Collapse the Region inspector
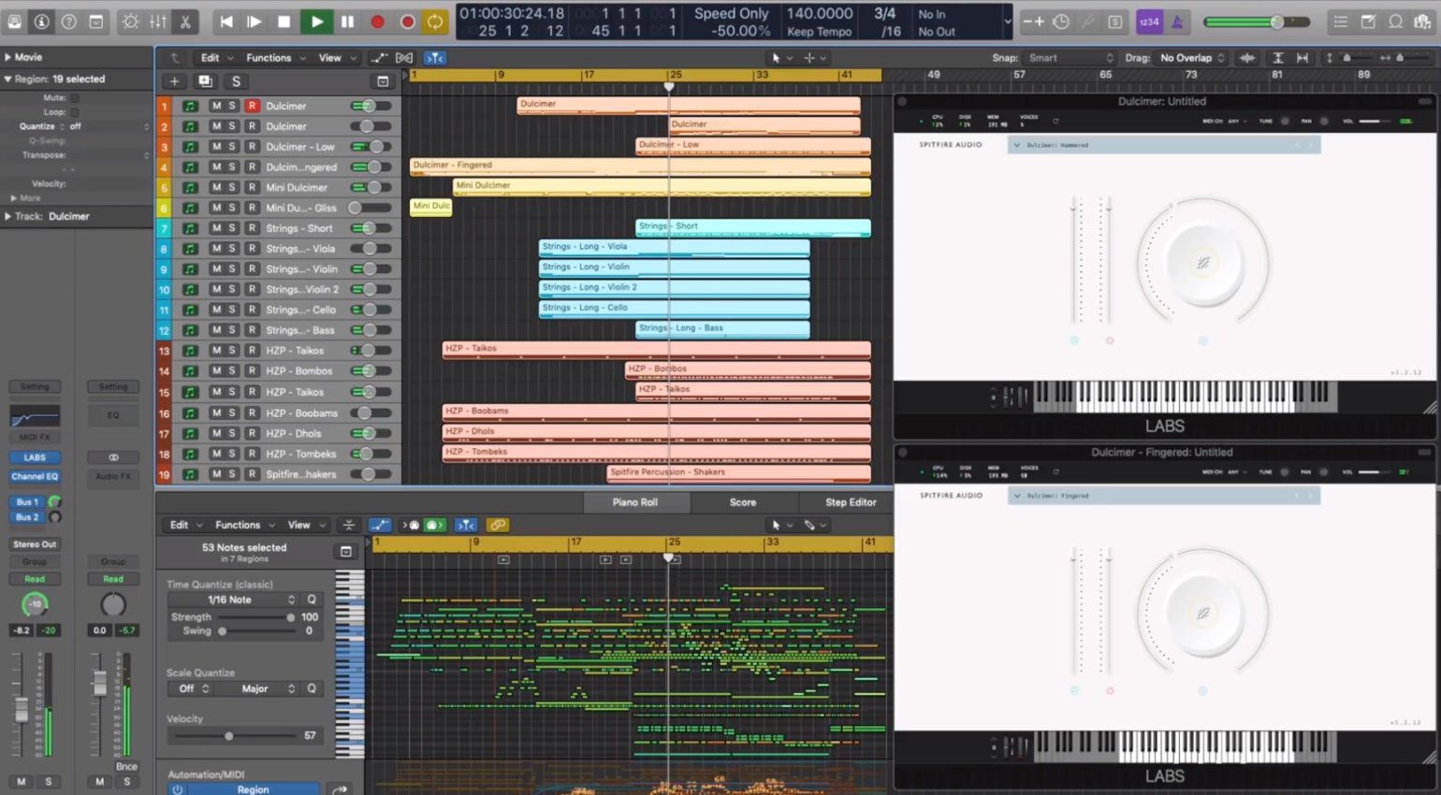The width and height of the screenshot is (1441, 795). [x=8, y=79]
